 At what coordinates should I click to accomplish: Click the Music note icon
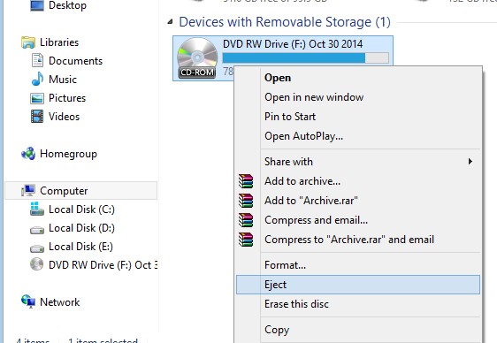point(37,79)
